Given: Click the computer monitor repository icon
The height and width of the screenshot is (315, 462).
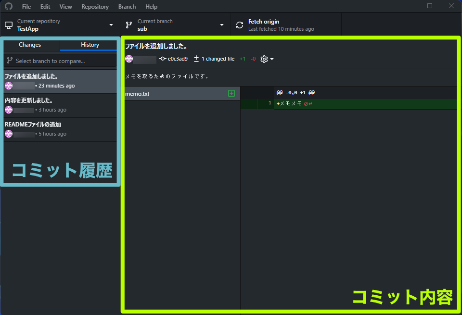Looking at the screenshot, I should [9, 25].
